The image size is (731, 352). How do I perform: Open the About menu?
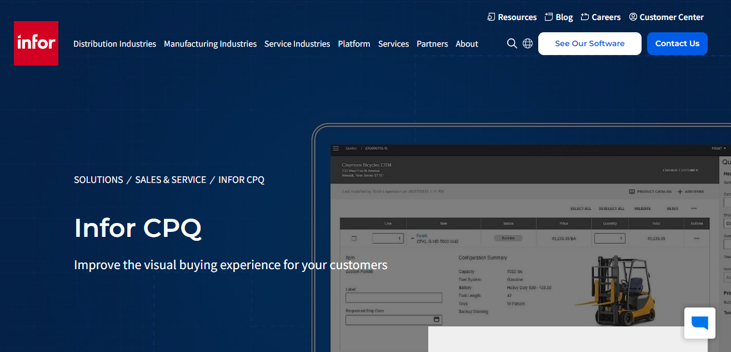pos(467,44)
